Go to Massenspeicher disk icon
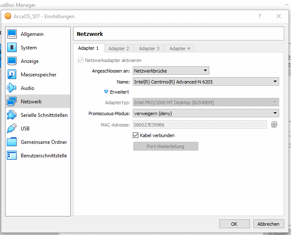The image size is (291, 235). [x=12, y=74]
